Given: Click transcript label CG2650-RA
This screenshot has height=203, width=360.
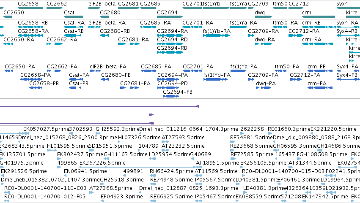Looking at the screenshot, I should pyautogui.click(x=19, y=40).
